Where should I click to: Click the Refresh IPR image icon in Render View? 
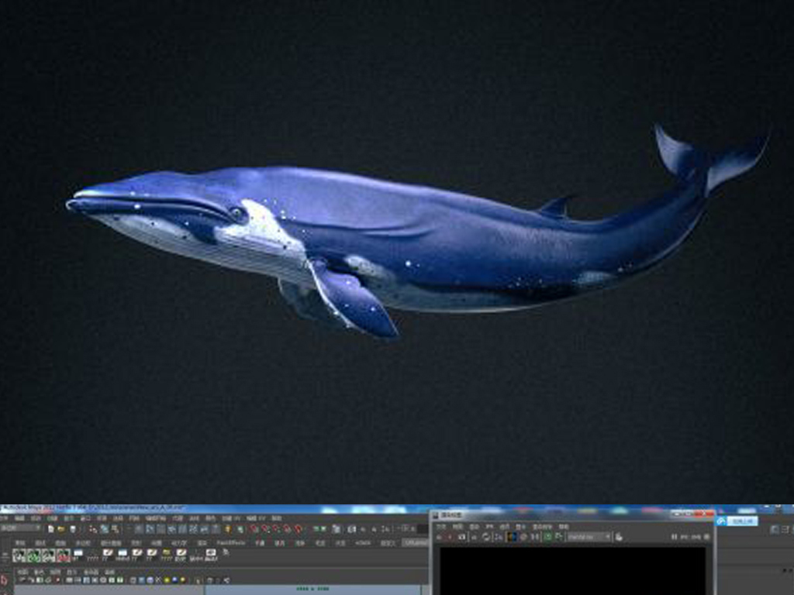[x=486, y=536]
